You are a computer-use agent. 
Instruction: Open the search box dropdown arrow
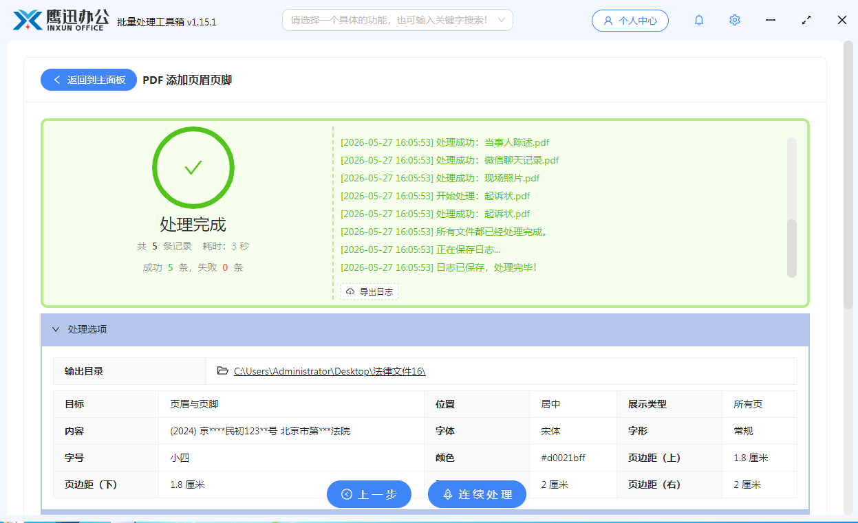tap(502, 20)
